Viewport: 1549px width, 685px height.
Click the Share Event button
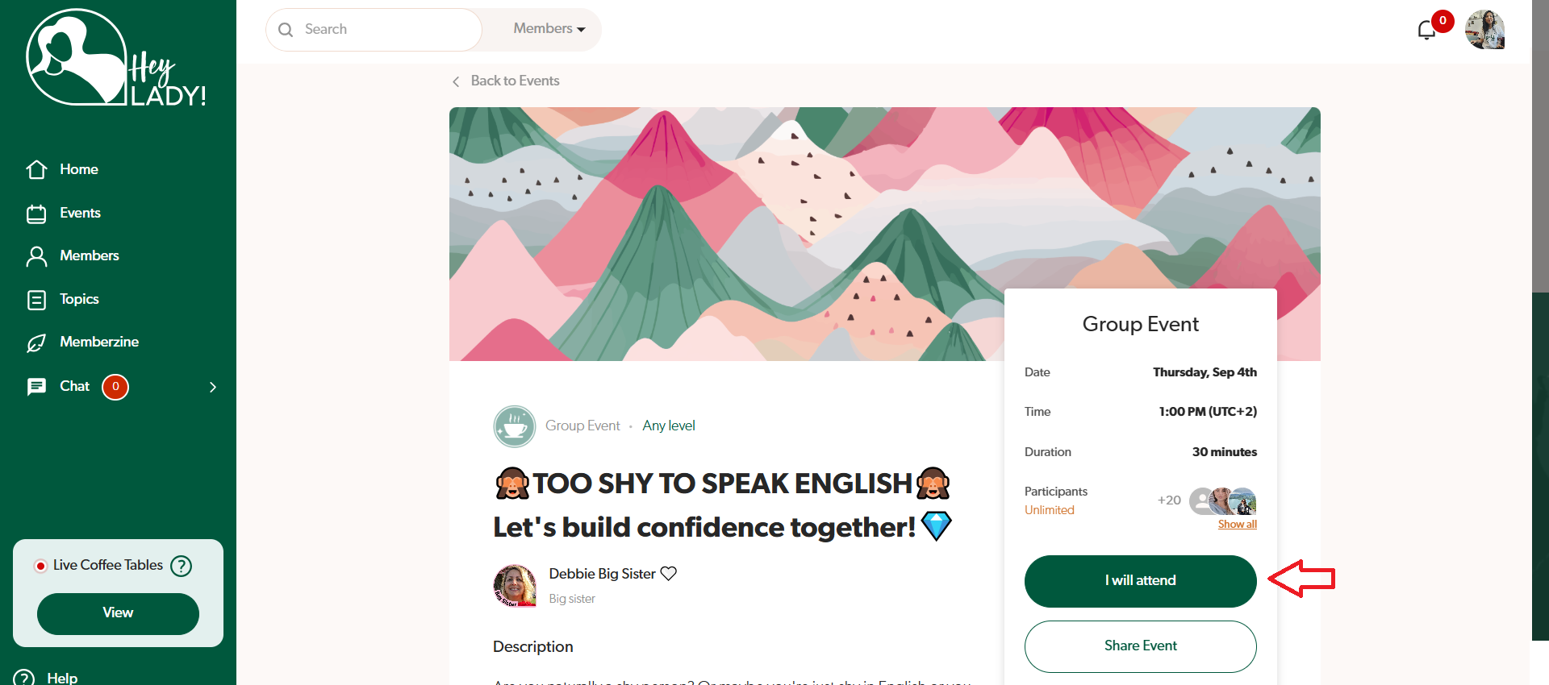1141,646
